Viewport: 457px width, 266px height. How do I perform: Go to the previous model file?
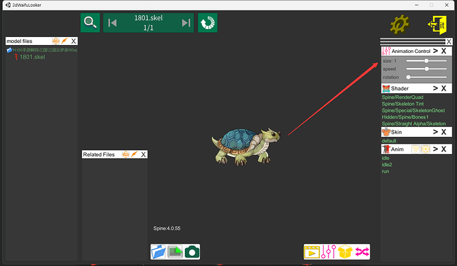[113, 22]
